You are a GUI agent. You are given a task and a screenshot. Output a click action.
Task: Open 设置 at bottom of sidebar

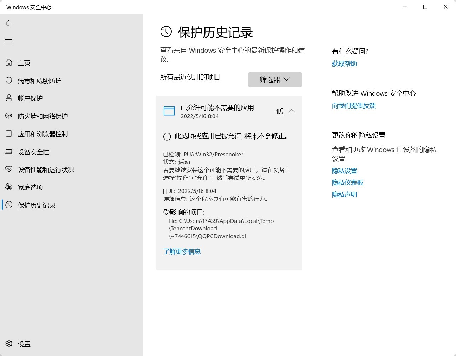point(24,344)
